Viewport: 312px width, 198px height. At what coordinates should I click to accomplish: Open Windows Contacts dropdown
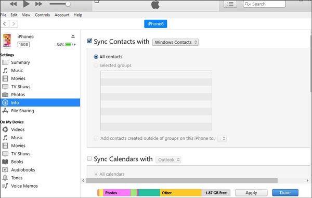(176, 42)
